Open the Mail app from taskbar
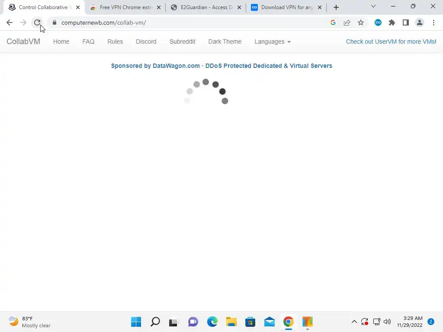This screenshot has height=332, width=443. (270, 322)
